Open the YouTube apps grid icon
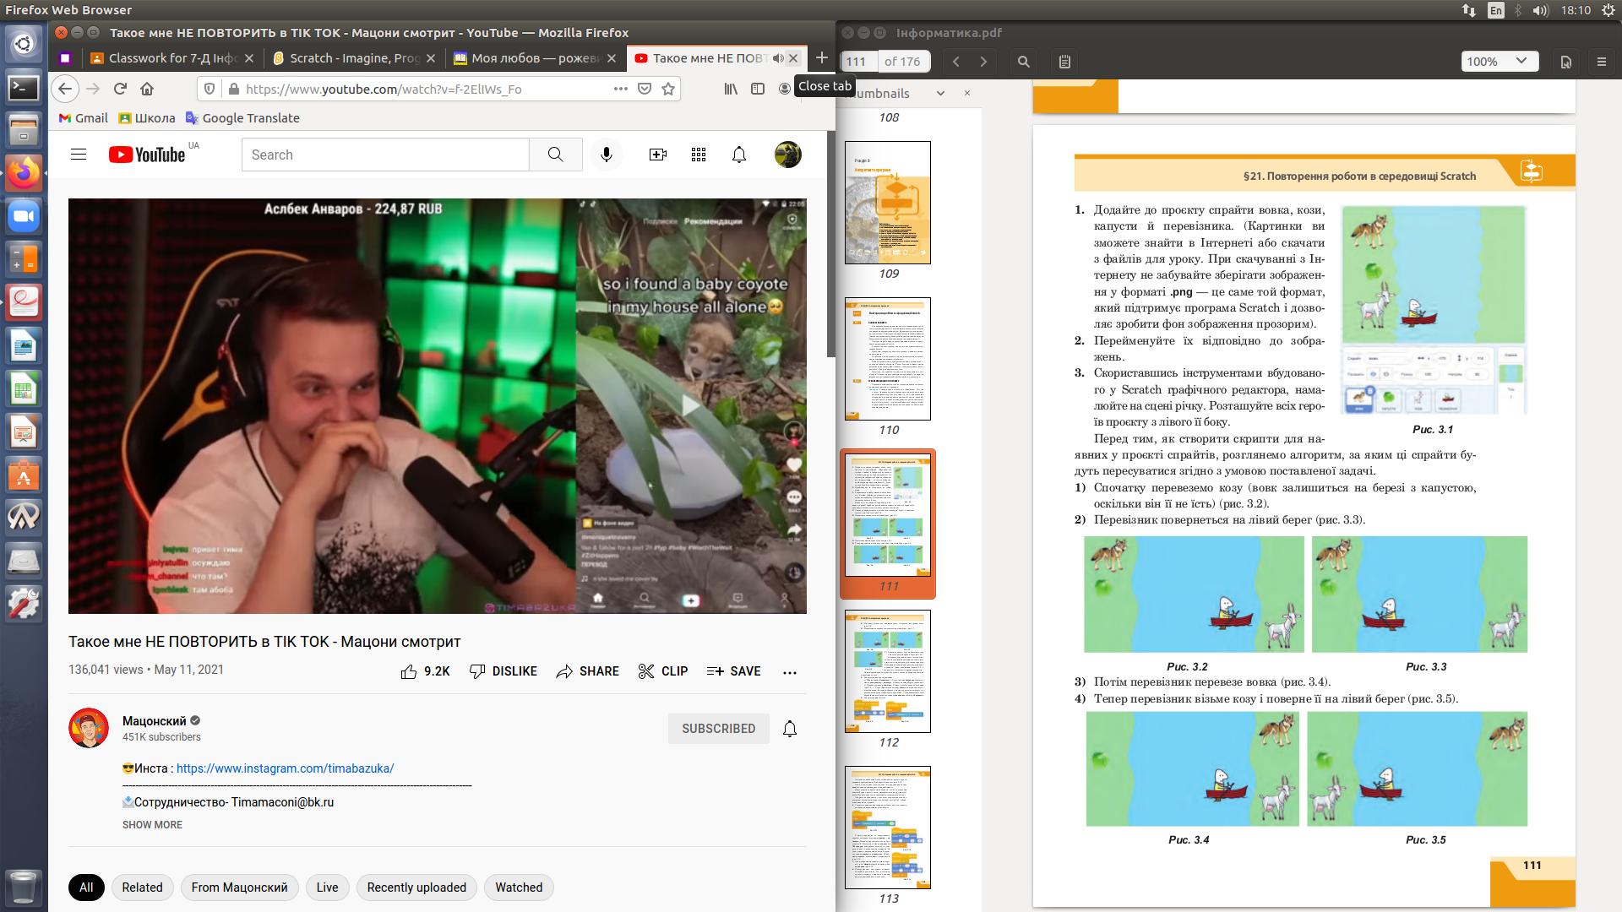Viewport: 1622px width, 912px height. [x=698, y=155]
